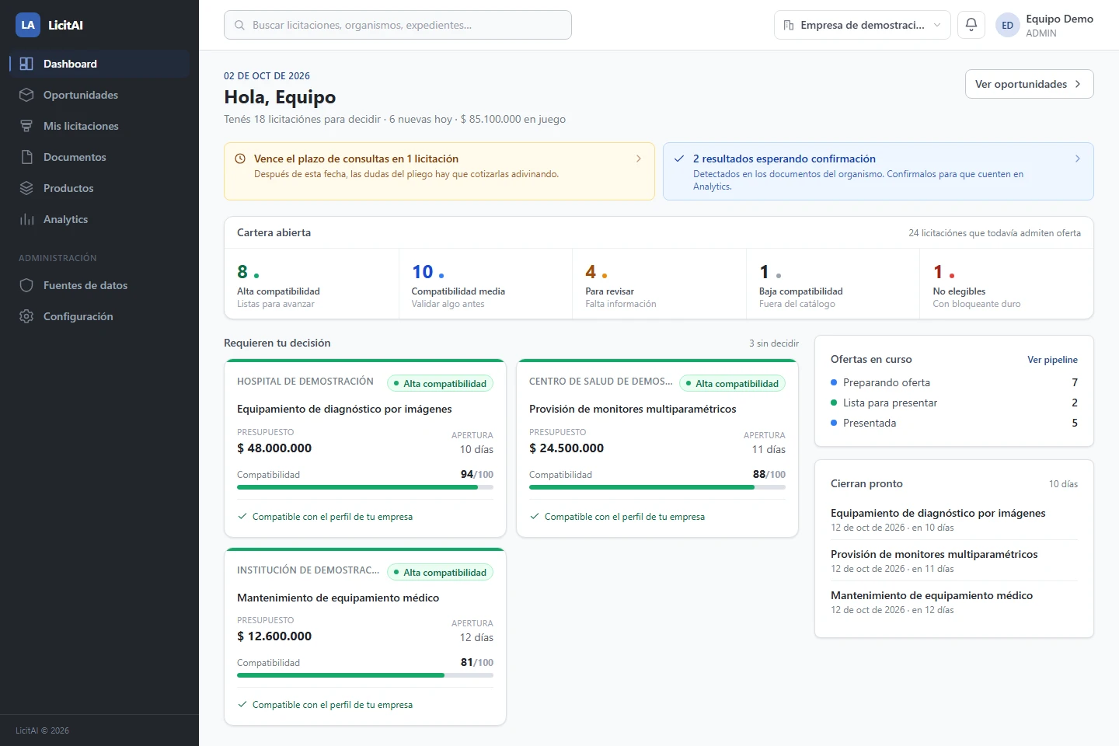This screenshot has height=746, width=1119.
Task: Expand the consultas deadline alert chevron
Action: tap(639, 159)
